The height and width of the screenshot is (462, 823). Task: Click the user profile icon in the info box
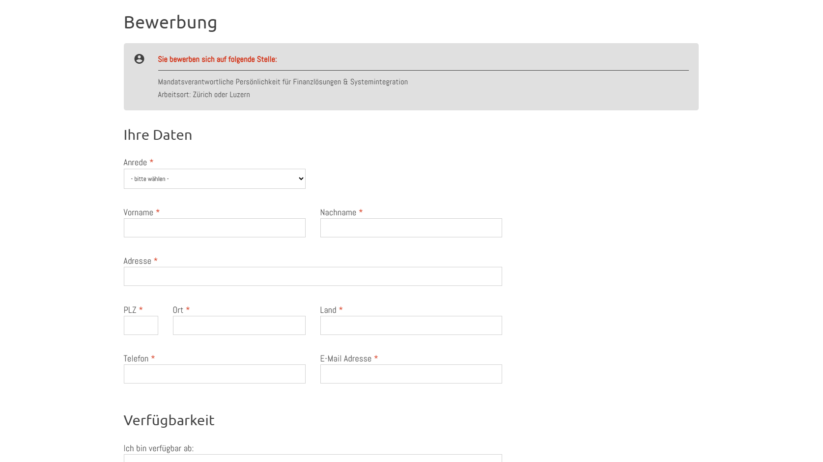pos(139,59)
